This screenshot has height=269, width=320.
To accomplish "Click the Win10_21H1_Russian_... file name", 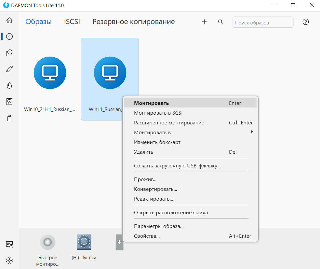I will (x=49, y=109).
